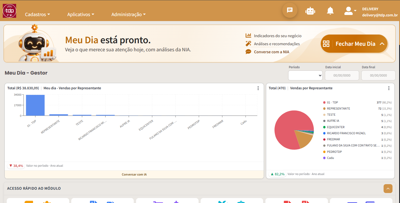The image size is (400, 203).
Task: Click the red down 38,4% indicator
Action: [16, 166]
